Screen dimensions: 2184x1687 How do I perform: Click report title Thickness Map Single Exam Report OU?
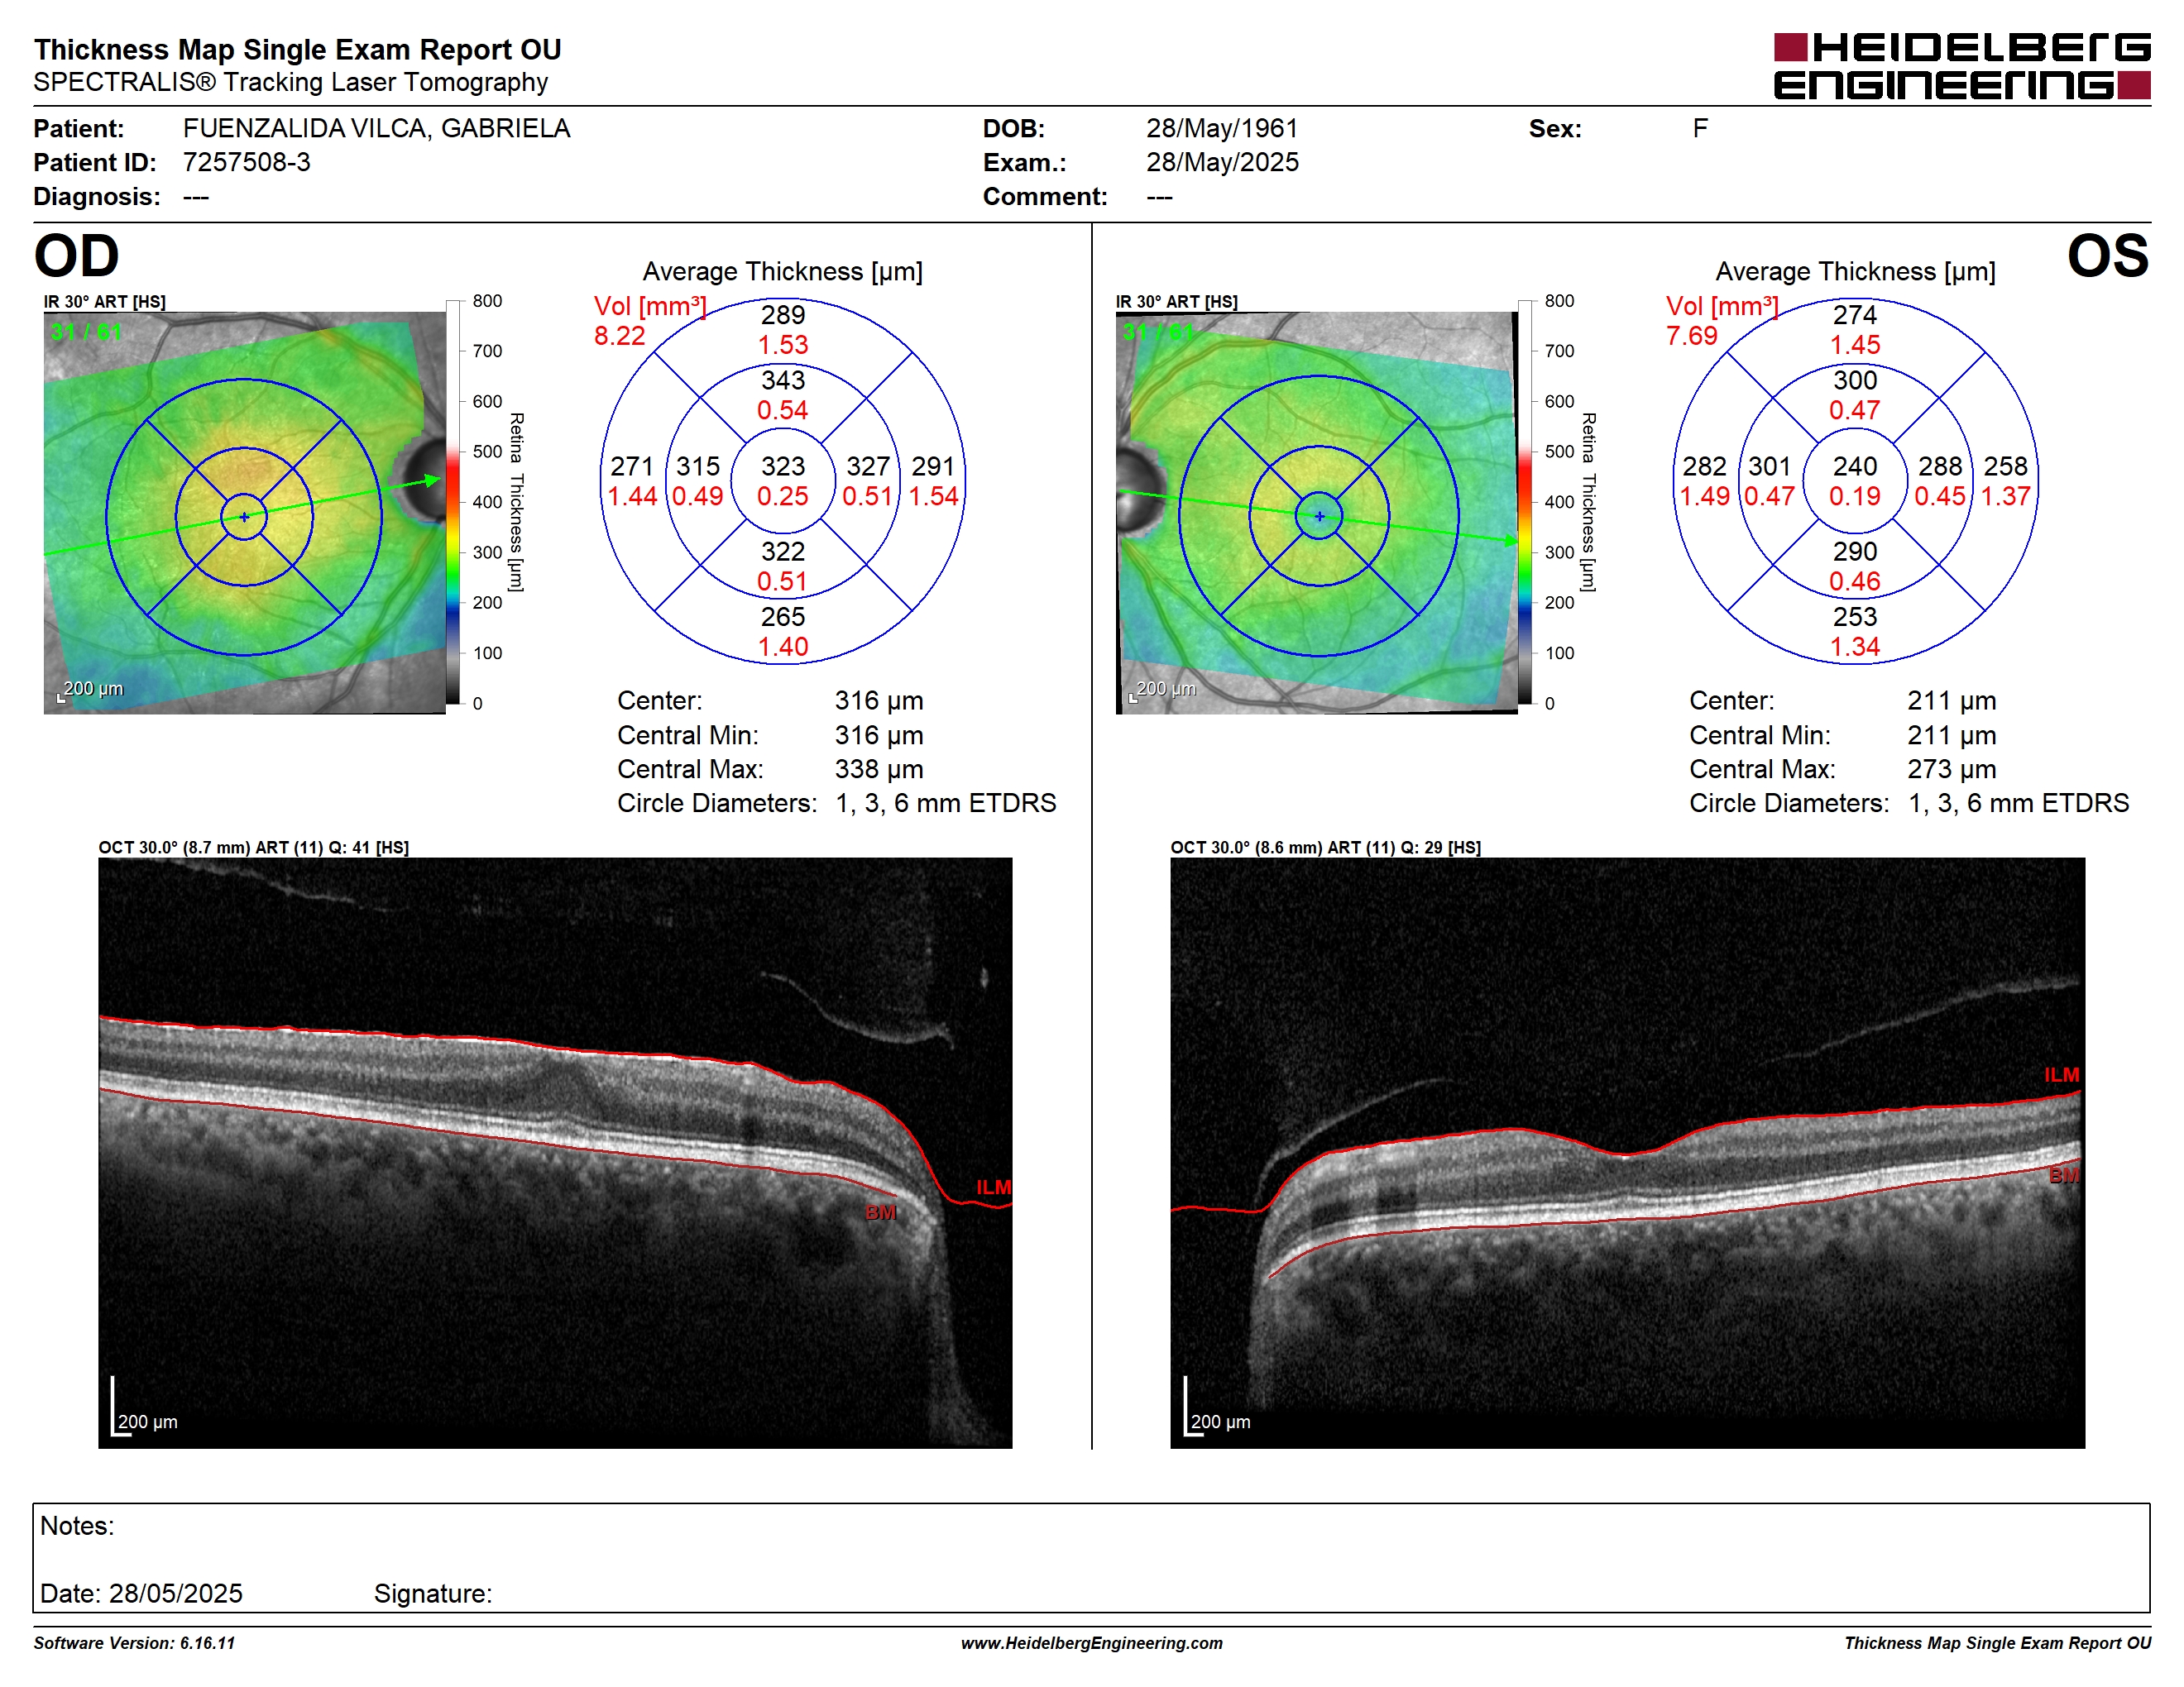[x=298, y=49]
